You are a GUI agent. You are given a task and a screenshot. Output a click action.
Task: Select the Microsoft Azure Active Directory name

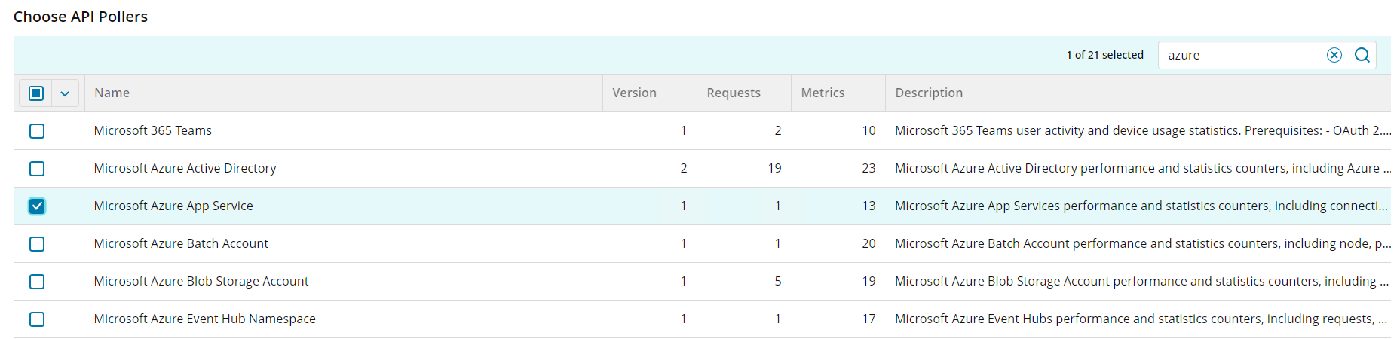tap(185, 168)
